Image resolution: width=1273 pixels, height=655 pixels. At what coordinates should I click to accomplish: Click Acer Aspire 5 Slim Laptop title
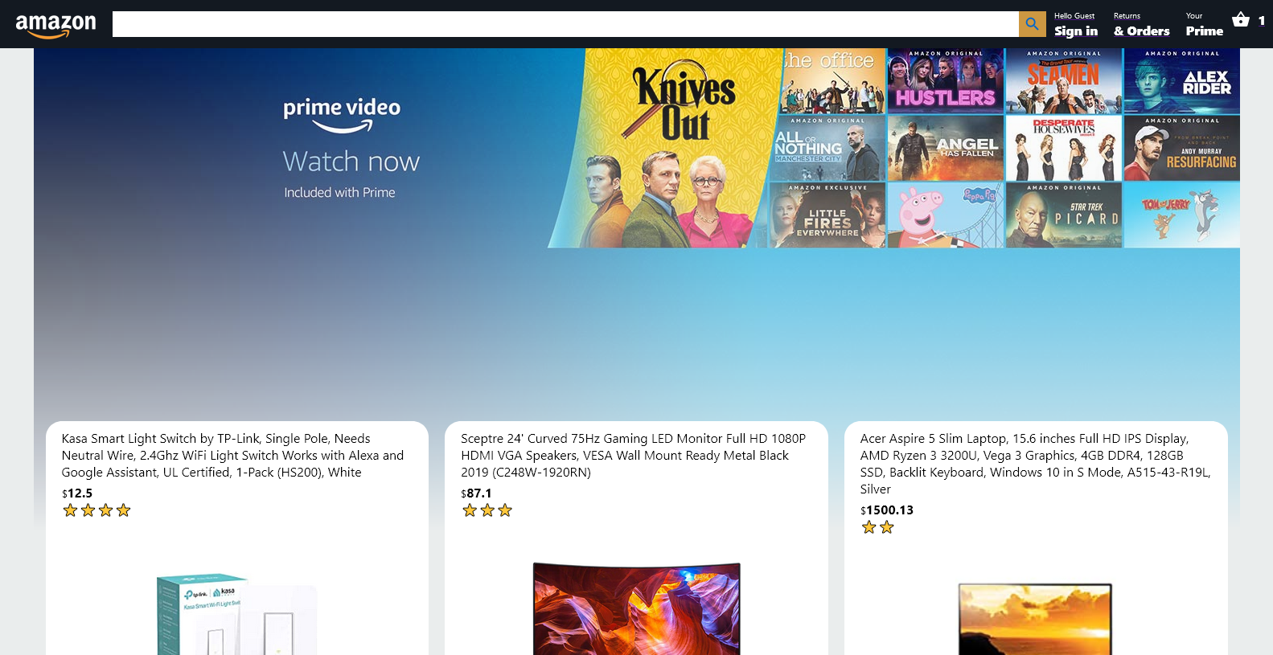click(x=1036, y=464)
